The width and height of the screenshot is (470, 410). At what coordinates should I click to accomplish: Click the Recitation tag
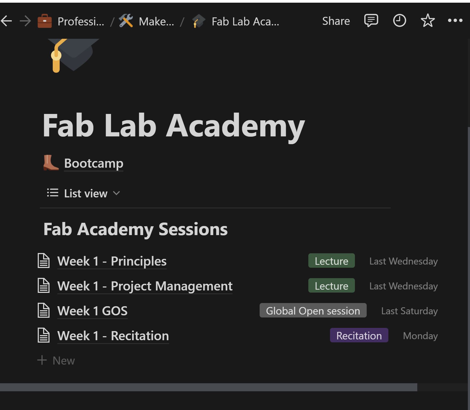(x=359, y=335)
